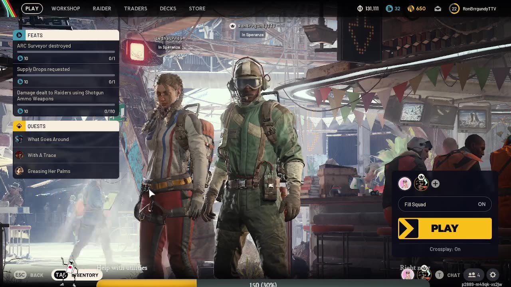
Task: Open the What Goes Around quest
Action: [x=66, y=139]
